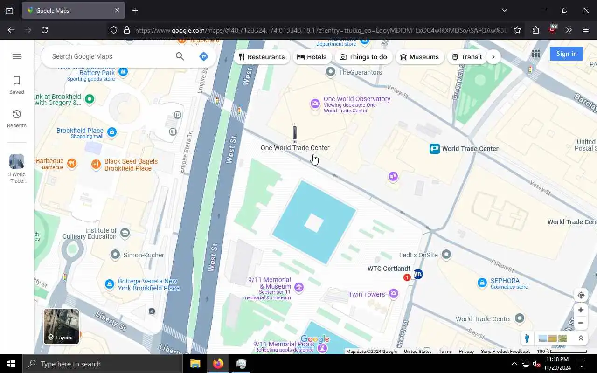Toggle the 100 ft scale units
The height and width of the screenshot is (373, 597).
(562, 352)
